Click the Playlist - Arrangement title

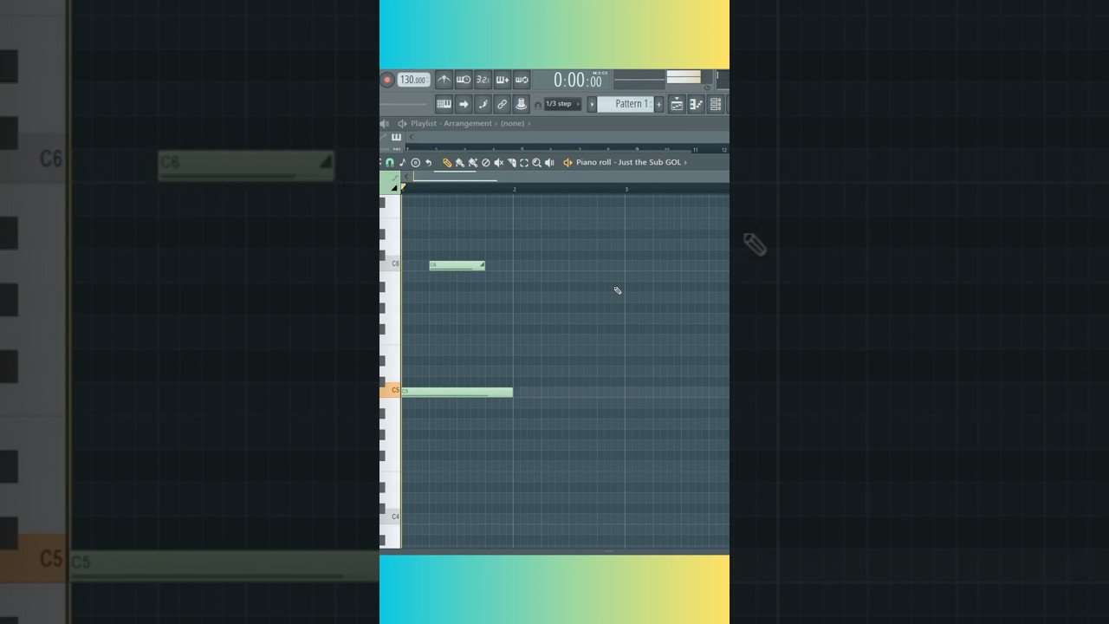(451, 124)
